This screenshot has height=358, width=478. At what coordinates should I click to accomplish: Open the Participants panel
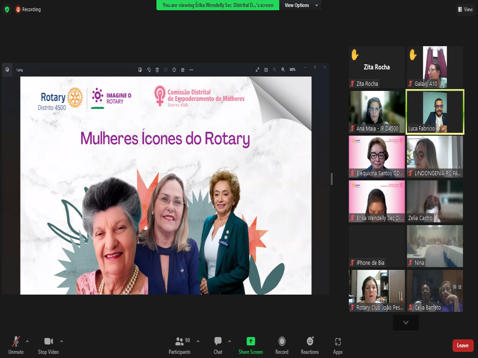179,344
